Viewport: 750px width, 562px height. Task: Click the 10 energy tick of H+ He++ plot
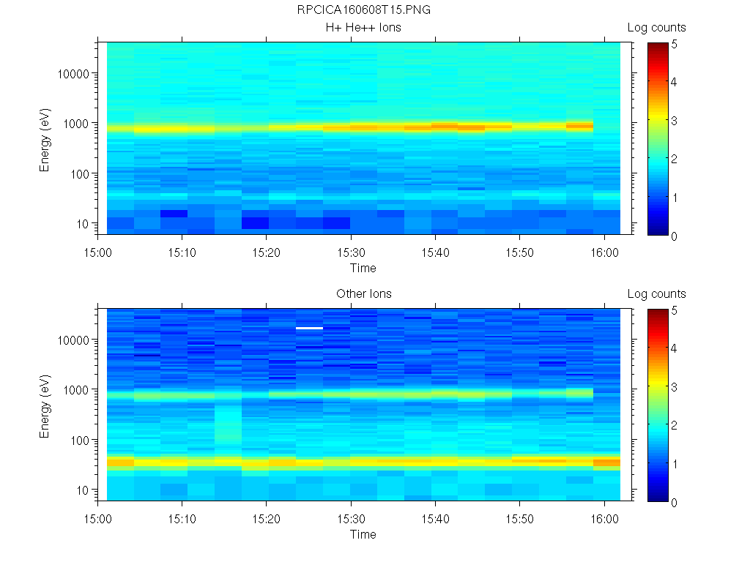pyautogui.click(x=83, y=224)
